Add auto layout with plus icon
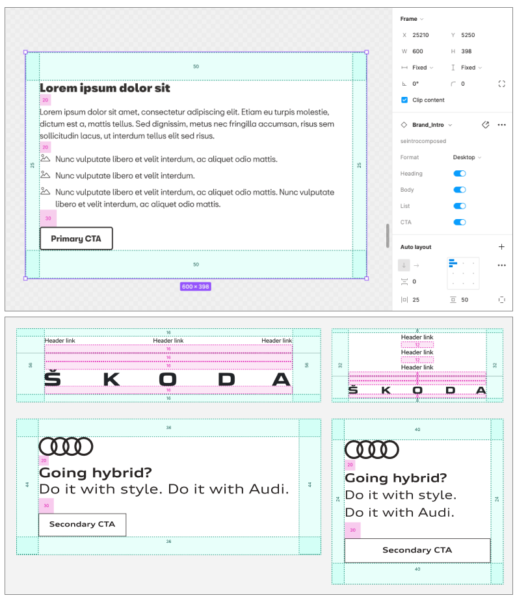The image size is (515, 602). pos(501,247)
